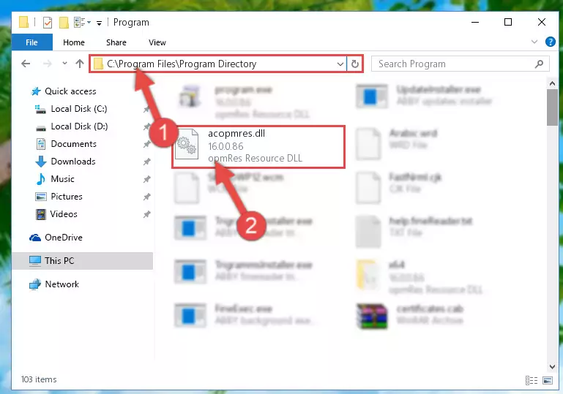The height and width of the screenshot is (394, 563).
Task: Expand the ribbon with the chevron
Action: coord(534,42)
